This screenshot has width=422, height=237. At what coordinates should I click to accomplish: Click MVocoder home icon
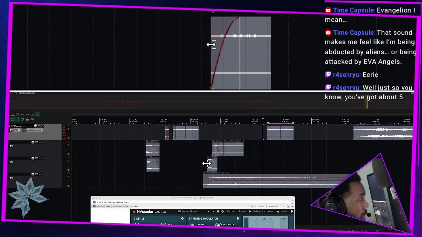278,211
